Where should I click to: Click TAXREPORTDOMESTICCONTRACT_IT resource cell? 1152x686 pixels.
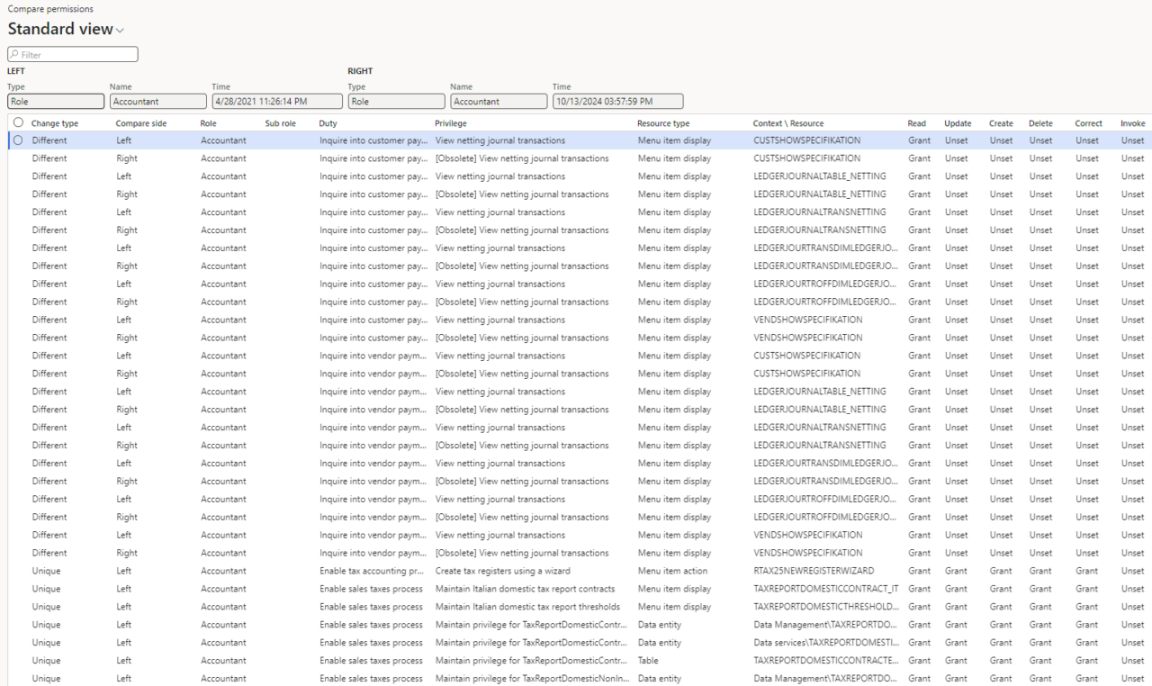826,589
